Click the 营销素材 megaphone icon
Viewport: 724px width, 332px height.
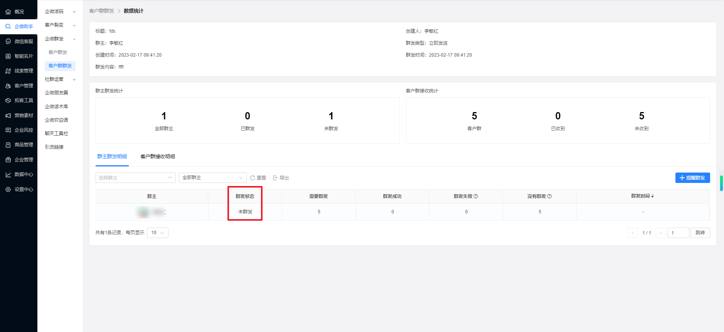(8, 116)
